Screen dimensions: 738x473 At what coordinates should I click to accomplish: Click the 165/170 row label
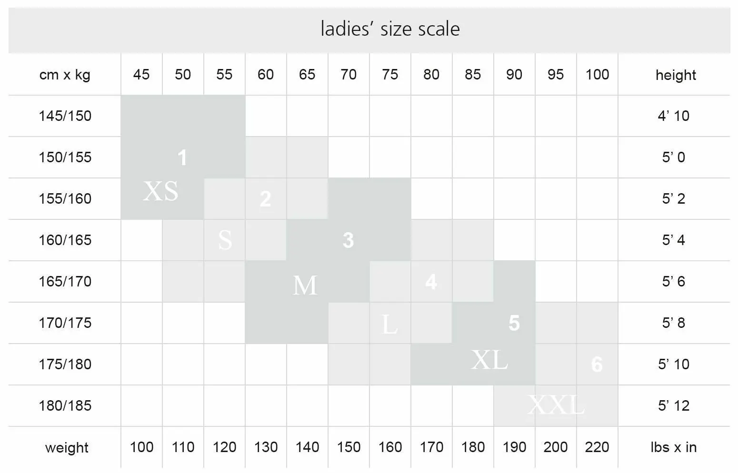[x=65, y=281]
